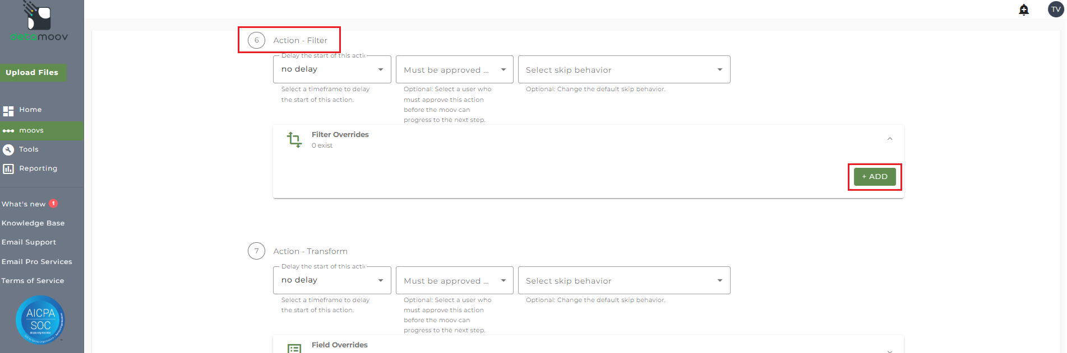This screenshot has height=353, width=1067.
Task: Click the Filter Overrides crop icon
Action: (294, 139)
